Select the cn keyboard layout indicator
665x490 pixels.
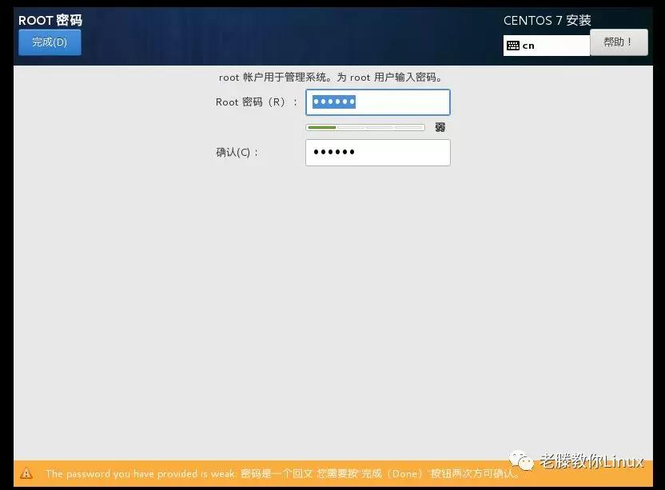coord(528,46)
